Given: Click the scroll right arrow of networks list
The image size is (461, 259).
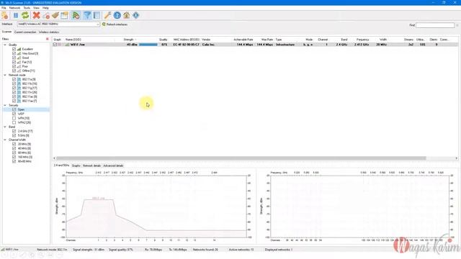Looking at the screenshot, I should pyautogui.click(x=456, y=158).
